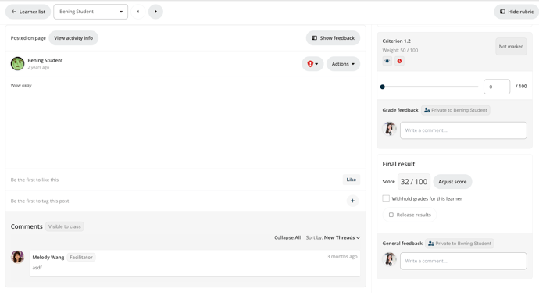Click the bug icon under Criterion 1.2
539x299 pixels.
(387, 61)
